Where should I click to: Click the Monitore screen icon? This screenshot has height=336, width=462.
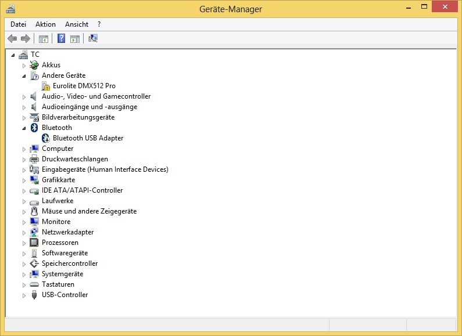(x=34, y=222)
